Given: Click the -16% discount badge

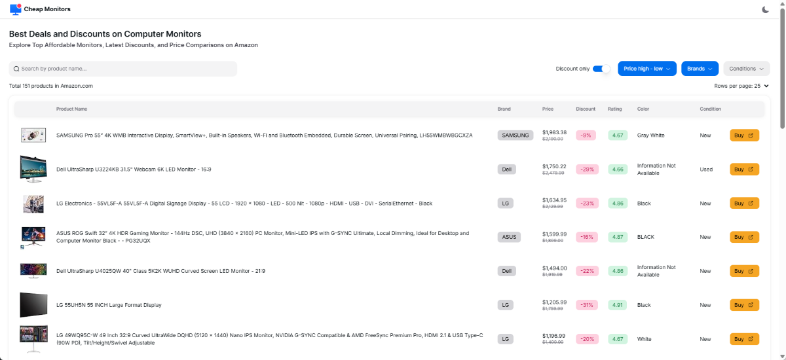Looking at the screenshot, I should (x=588, y=237).
